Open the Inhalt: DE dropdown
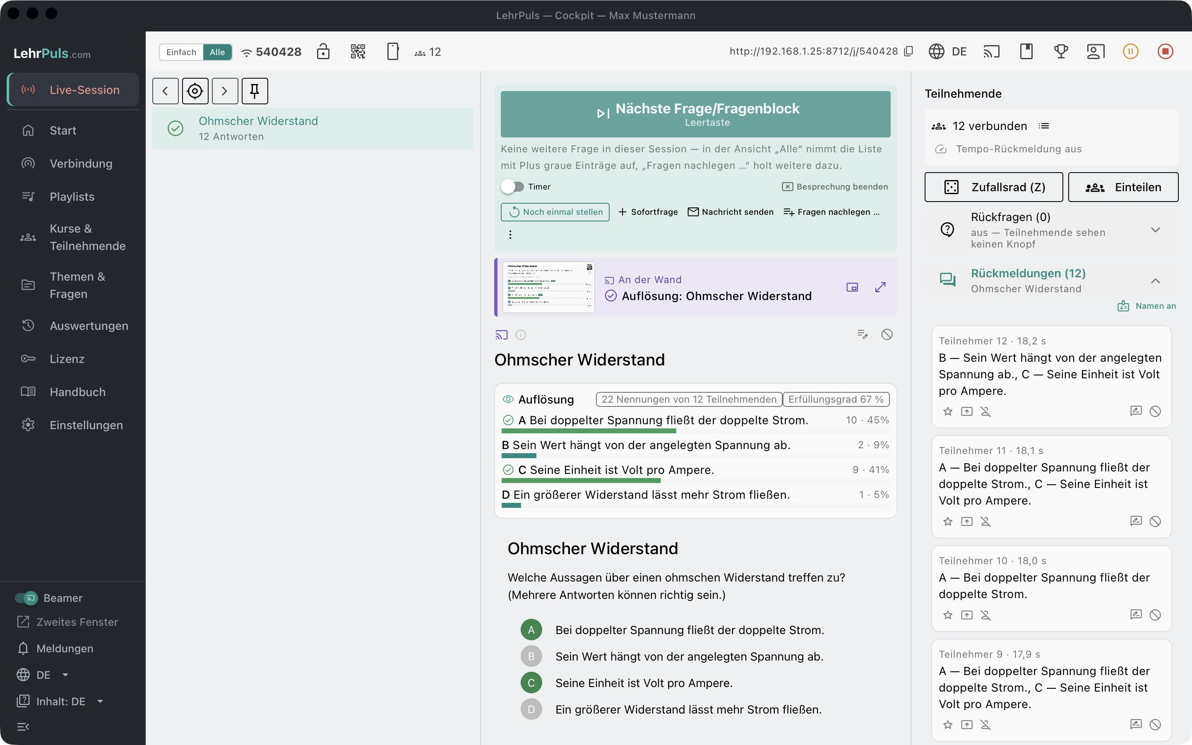Image resolution: width=1192 pixels, height=745 pixels. pos(60,702)
